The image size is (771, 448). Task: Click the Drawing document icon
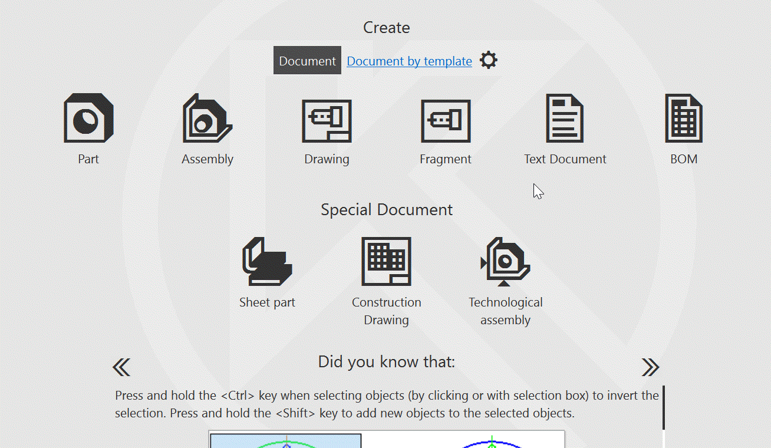(327, 121)
